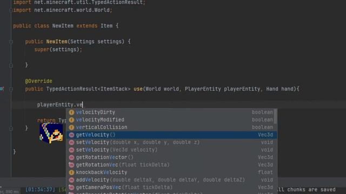
Task: Click method icon beside getVelocity()
Action: [x=71, y=135]
